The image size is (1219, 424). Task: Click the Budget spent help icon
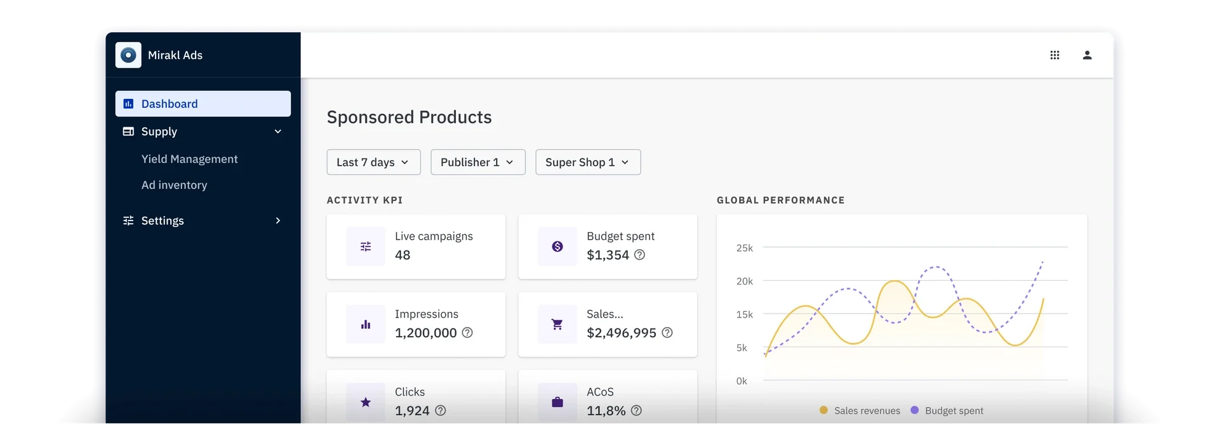(x=639, y=255)
